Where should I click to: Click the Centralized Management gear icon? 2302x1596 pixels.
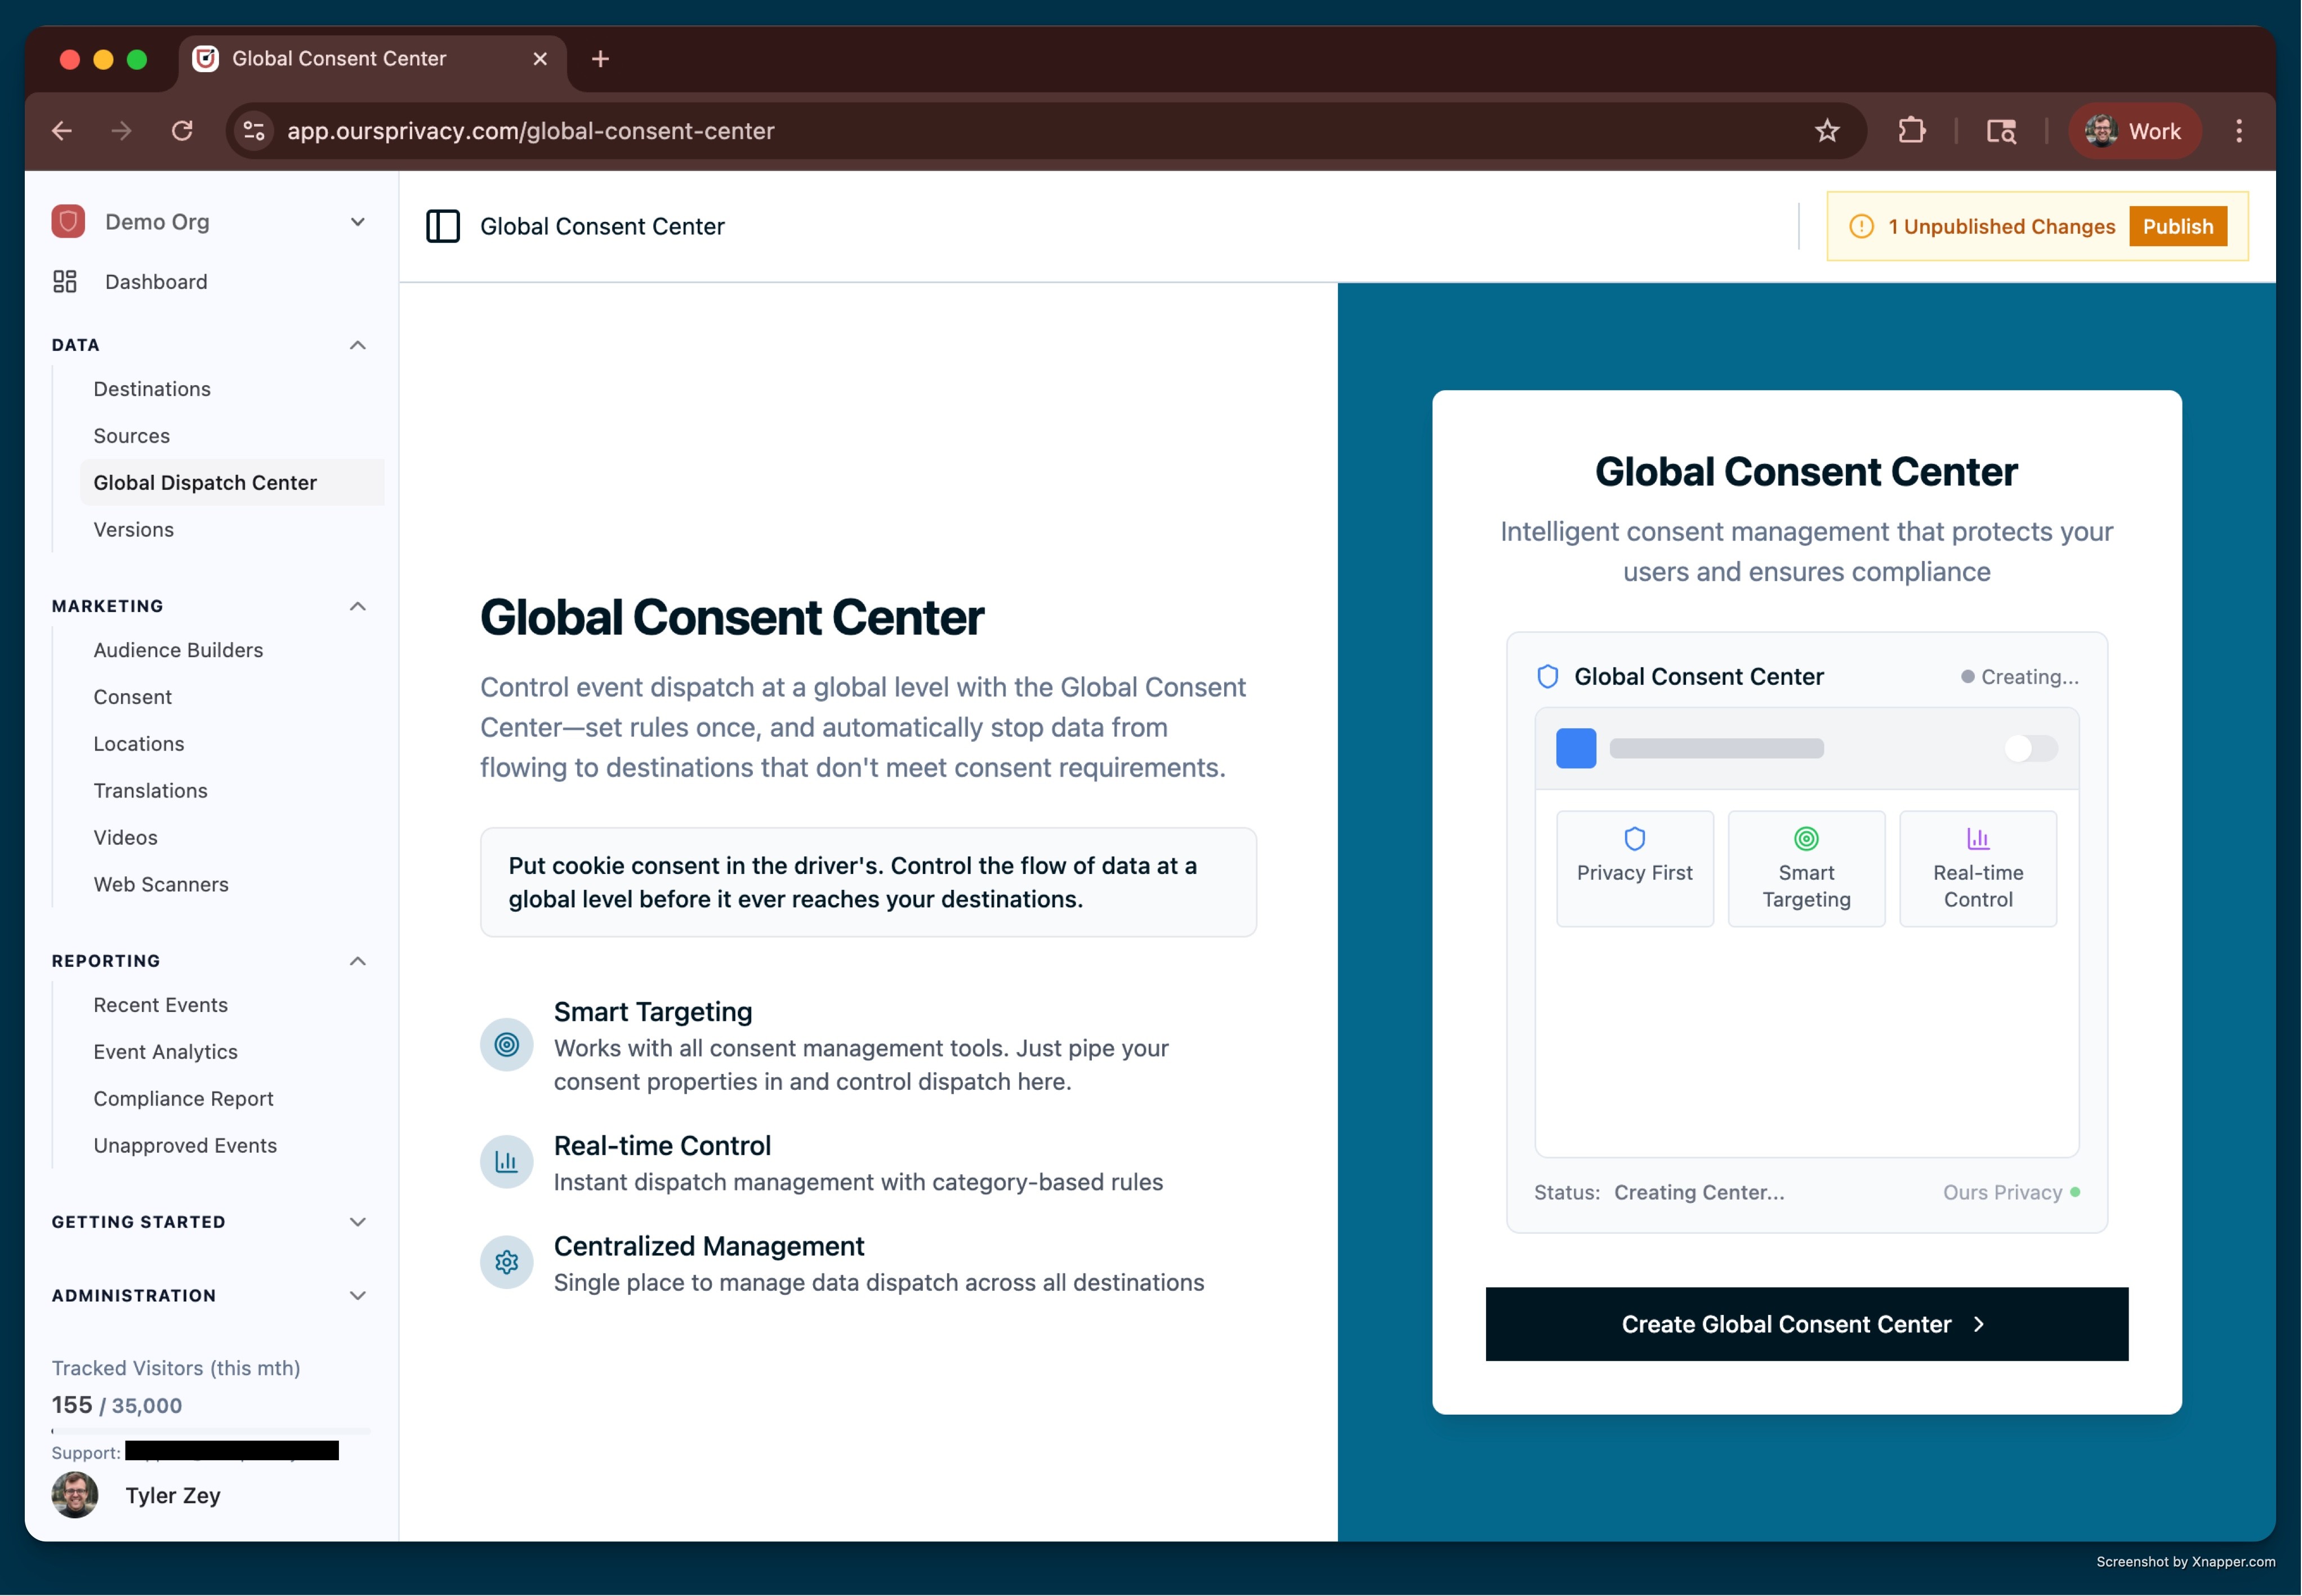[x=507, y=1263]
